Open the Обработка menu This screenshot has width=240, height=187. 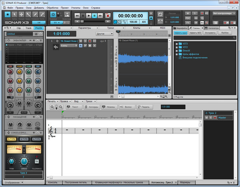pyautogui.click(x=52, y=8)
